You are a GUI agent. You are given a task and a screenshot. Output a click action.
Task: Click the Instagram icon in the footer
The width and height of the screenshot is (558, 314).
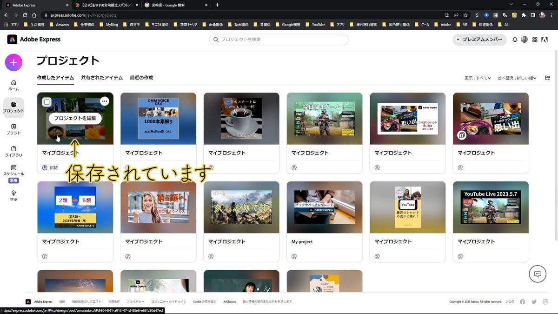point(545,301)
